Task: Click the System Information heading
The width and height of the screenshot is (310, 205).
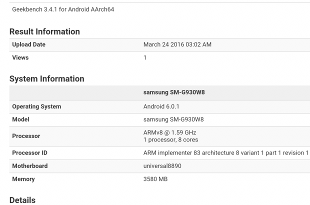Action: tap(46, 78)
